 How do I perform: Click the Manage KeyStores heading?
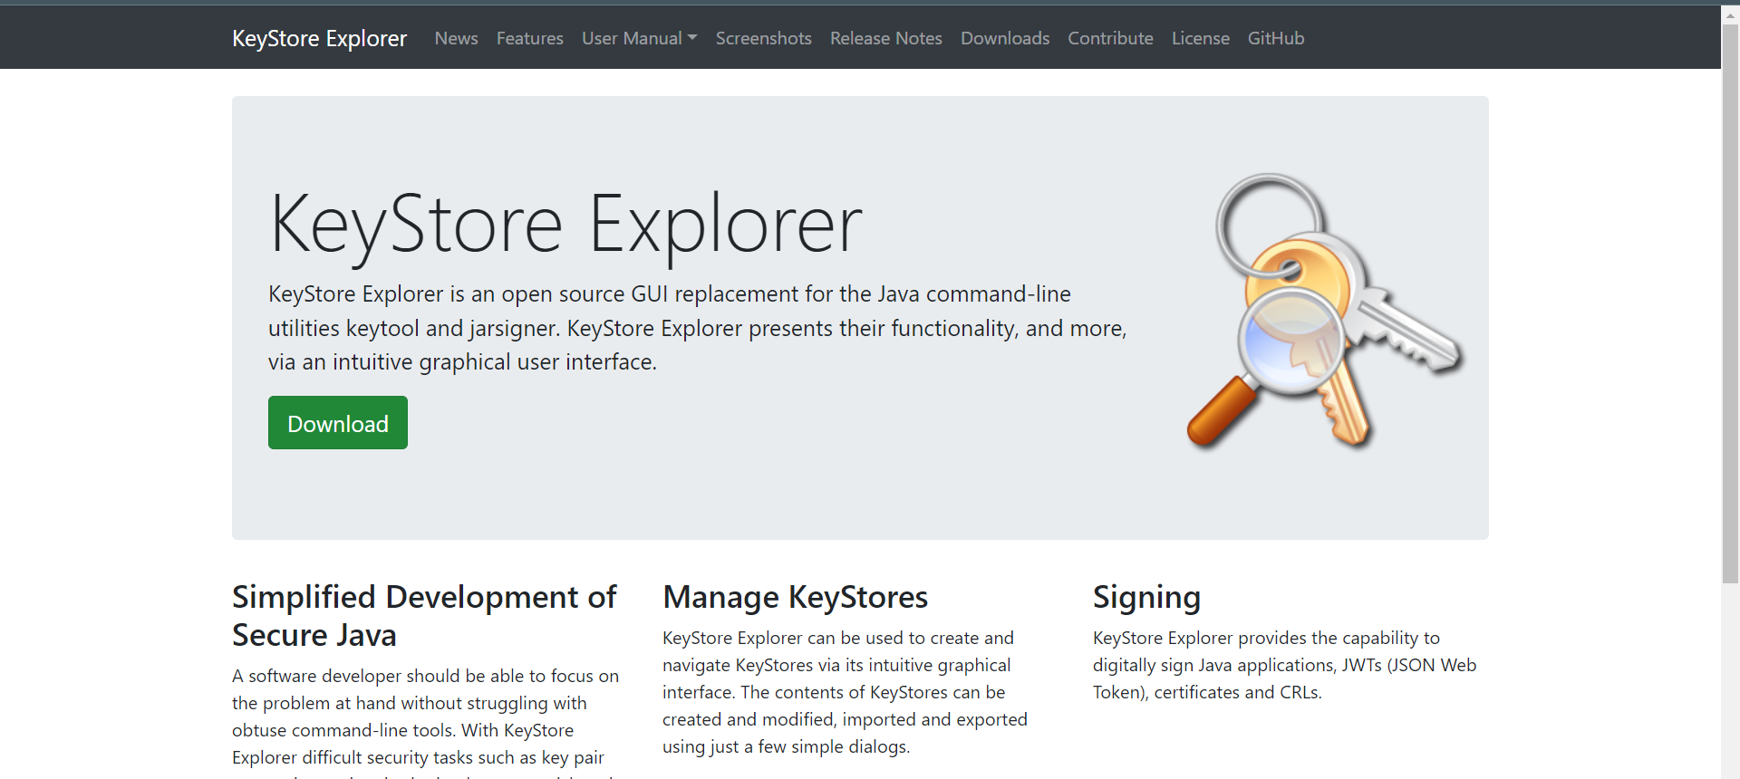pos(795,597)
